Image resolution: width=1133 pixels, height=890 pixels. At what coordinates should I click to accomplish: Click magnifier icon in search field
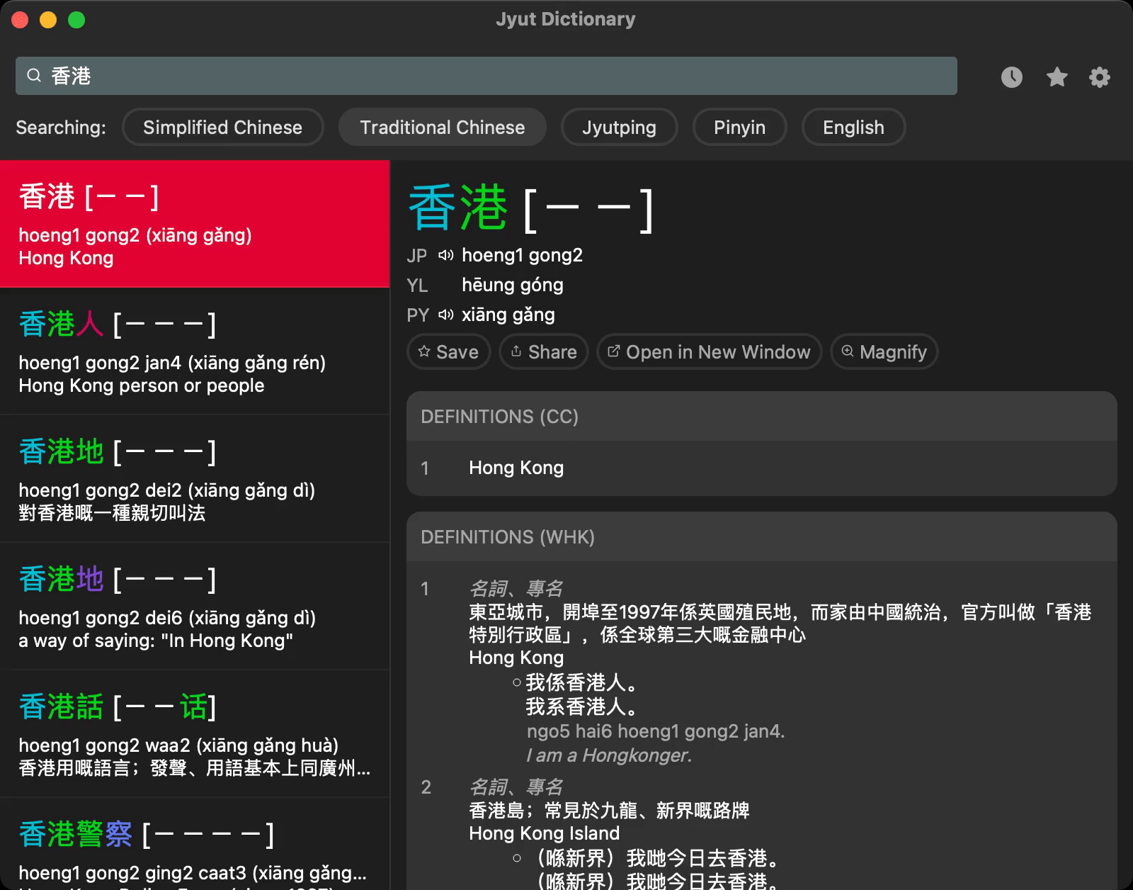point(33,76)
